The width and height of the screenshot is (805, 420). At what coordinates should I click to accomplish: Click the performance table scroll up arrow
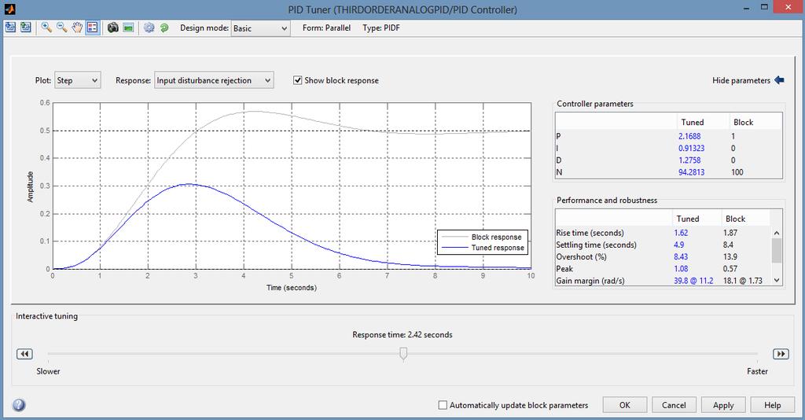pyautogui.click(x=777, y=233)
